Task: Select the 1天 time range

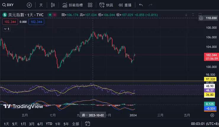Action: tap(7, 124)
